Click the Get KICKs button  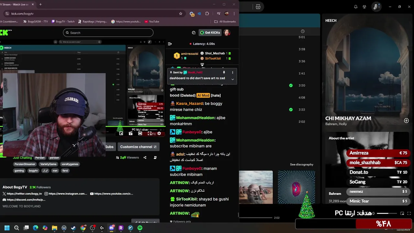[210, 33]
